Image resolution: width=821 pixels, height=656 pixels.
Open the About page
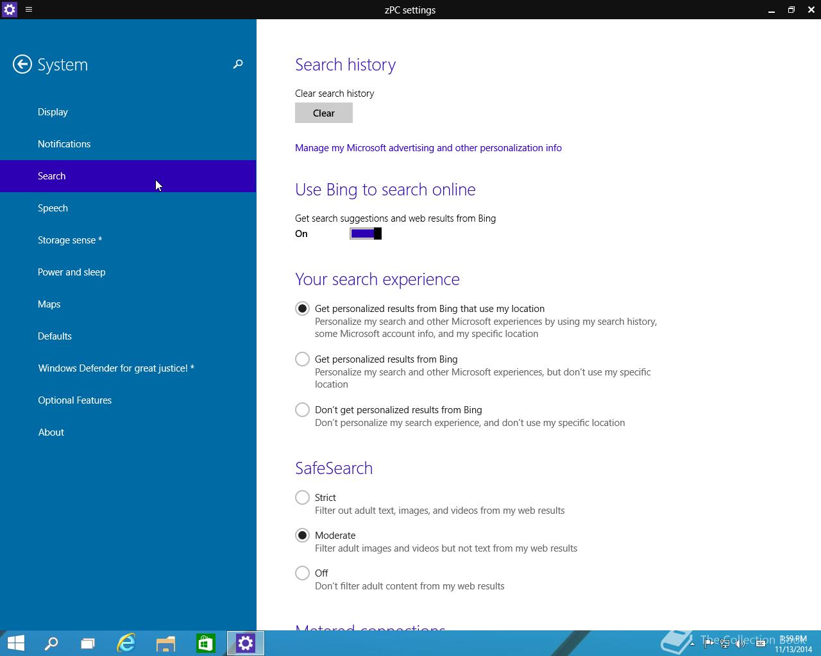click(128, 432)
